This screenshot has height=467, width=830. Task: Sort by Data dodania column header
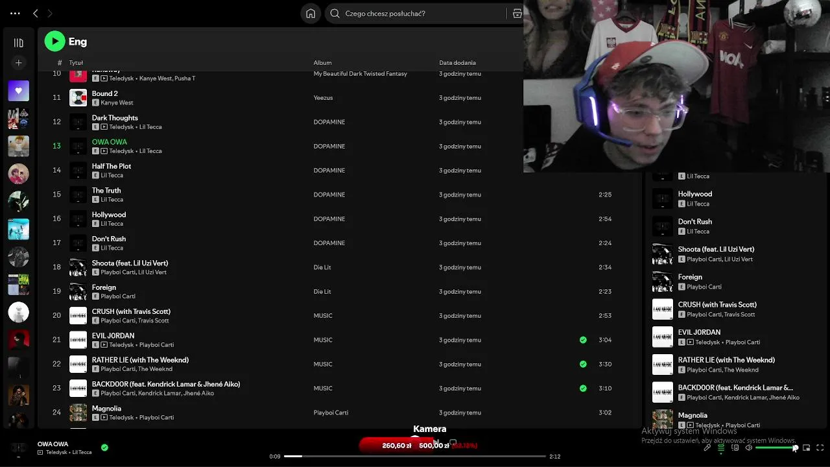(457, 63)
